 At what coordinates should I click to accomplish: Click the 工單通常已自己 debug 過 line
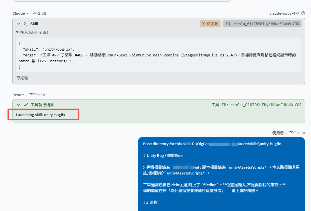click(x=214, y=185)
